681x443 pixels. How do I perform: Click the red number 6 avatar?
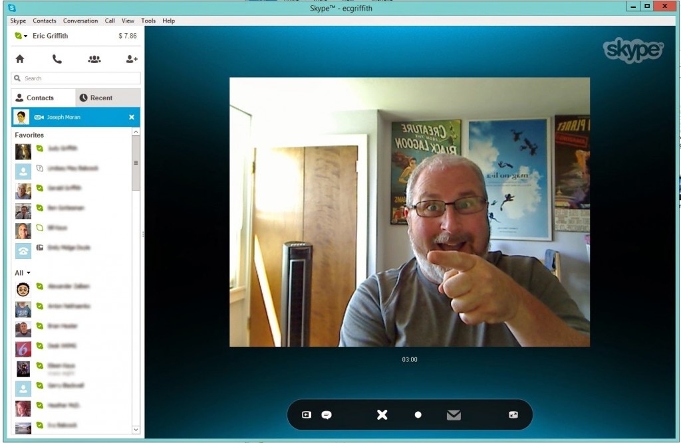pos(23,349)
